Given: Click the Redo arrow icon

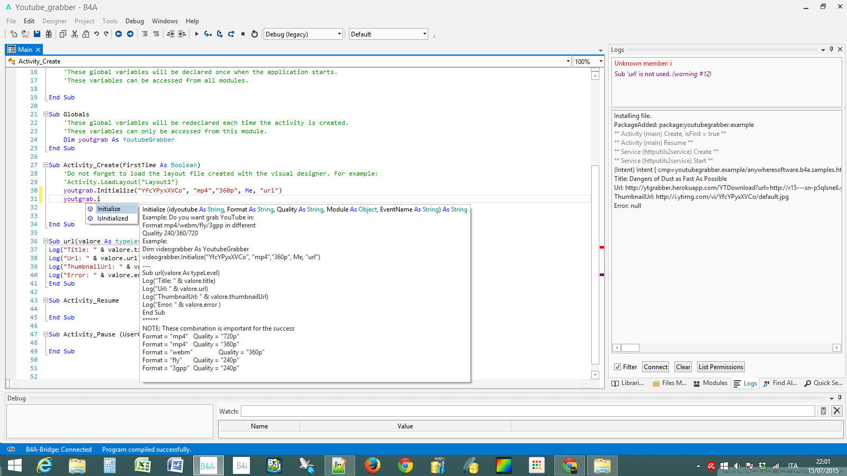Looking at the screenshot, I should (106, 34).
